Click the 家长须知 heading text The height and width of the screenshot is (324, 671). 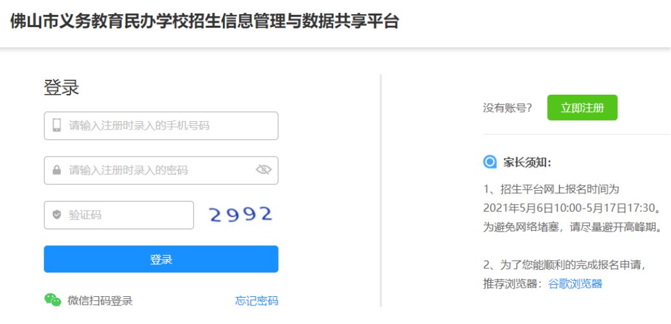click(527, 162)
